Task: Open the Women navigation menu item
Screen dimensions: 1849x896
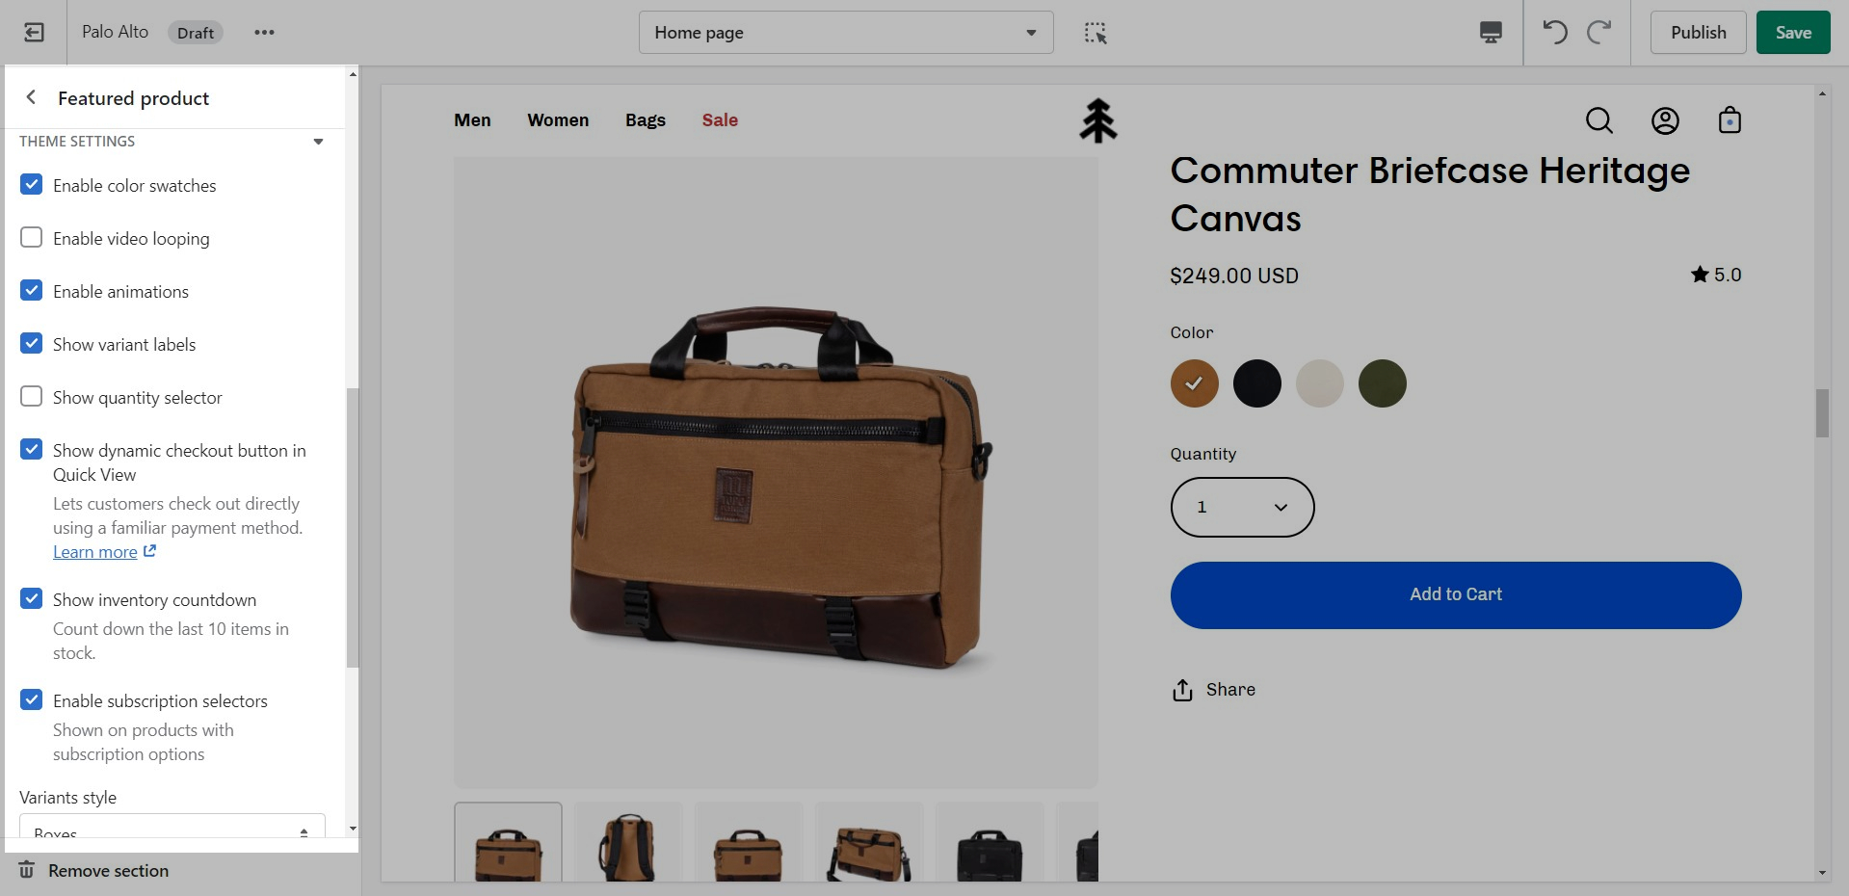Action: coord(557,120)
